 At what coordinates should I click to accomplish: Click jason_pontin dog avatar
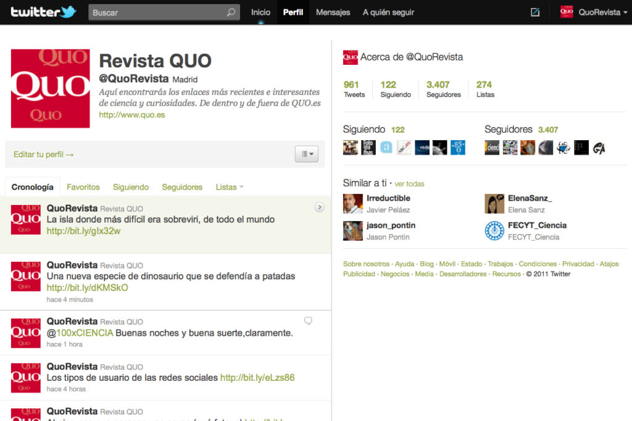[352, 231]
